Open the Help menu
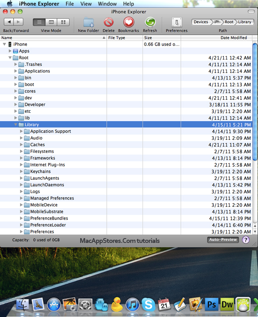The height and width of the screenshot is (317, 258). (128, 4)
